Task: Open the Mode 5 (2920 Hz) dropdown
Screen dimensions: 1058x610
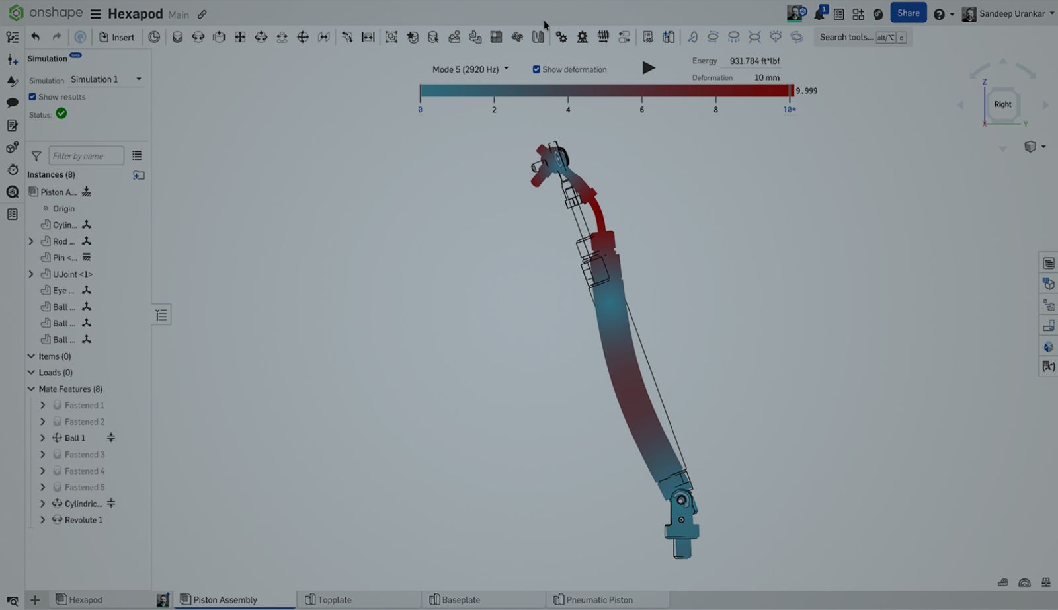Action: pos(470,68)
